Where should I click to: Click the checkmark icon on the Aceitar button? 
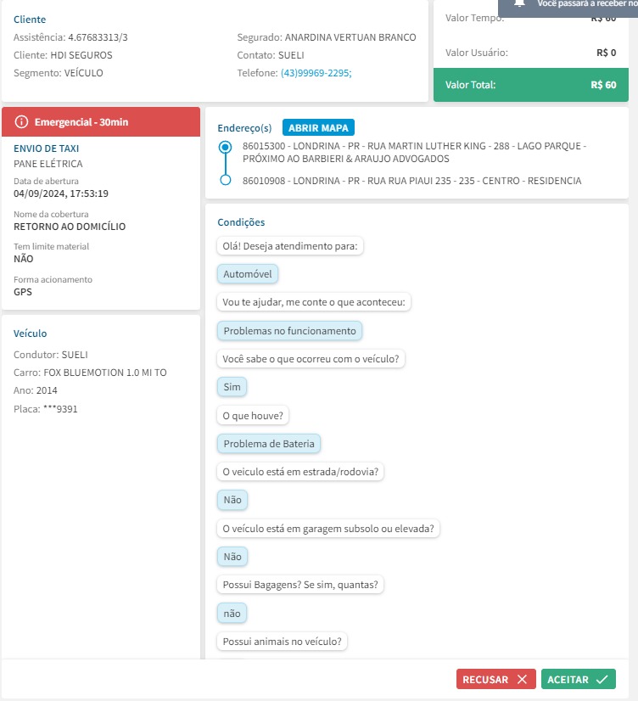point(602,679)
